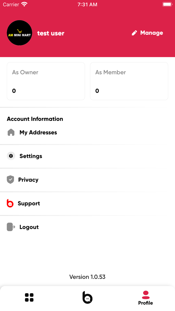175x311 pixels.
Task: Tap the AM Mini Mart profile avatar
Action: click(x=19, y=33)
